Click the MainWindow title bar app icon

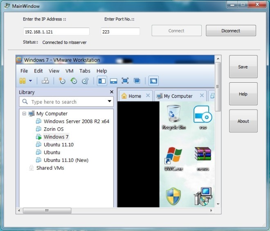(x=7, y=6)
